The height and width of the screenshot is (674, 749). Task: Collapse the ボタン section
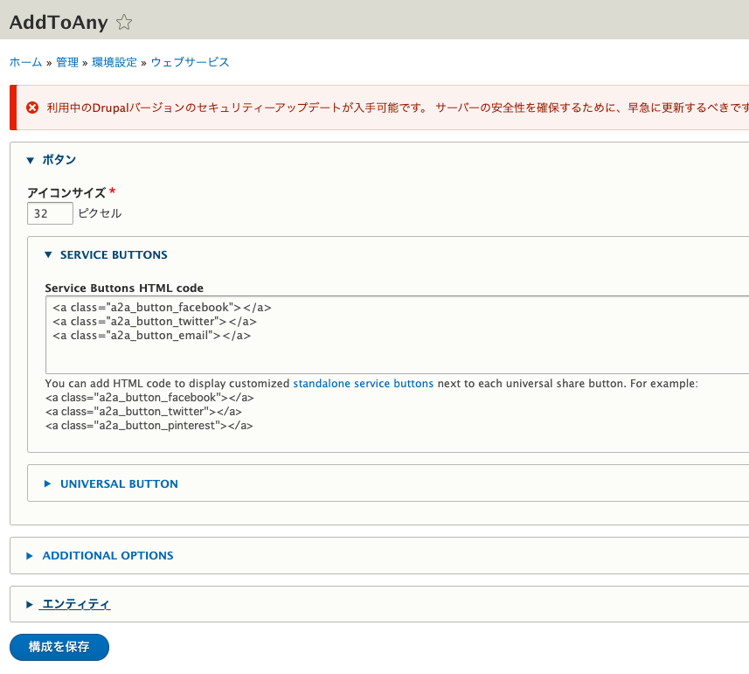pos(59,160)
